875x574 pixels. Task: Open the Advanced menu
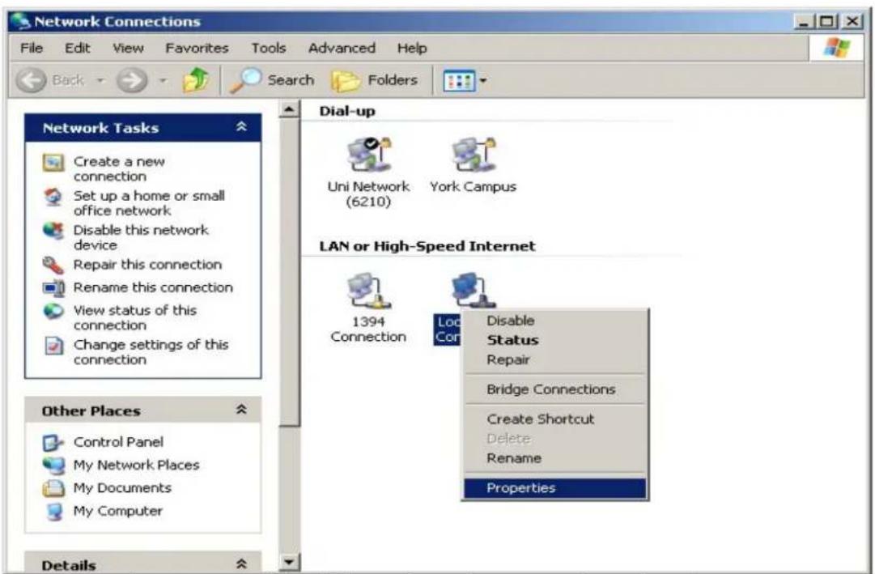click(x=342, y=48)
